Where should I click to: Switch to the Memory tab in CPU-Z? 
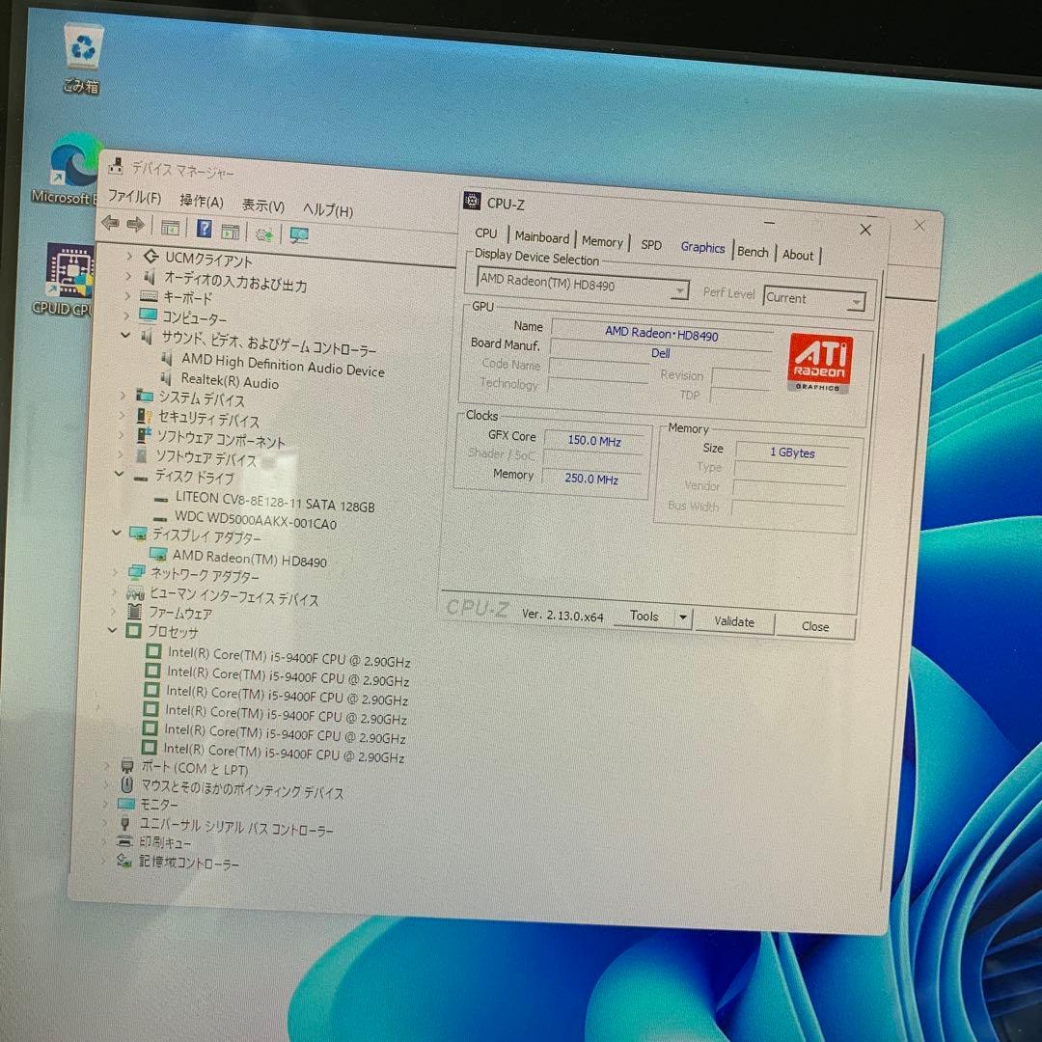[602, 240]
